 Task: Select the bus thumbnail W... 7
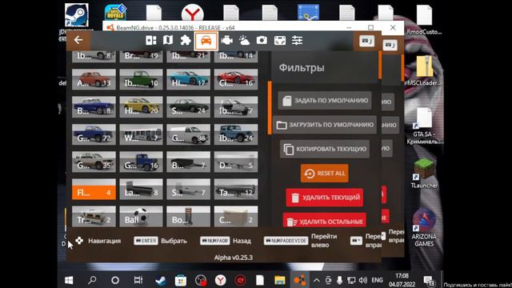coord(141,134)
